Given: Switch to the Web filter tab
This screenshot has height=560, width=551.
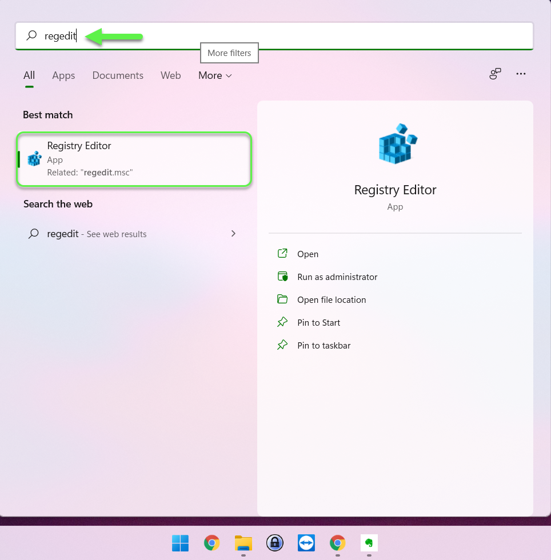Looking at the screenshot, I should tap(170, 75).
